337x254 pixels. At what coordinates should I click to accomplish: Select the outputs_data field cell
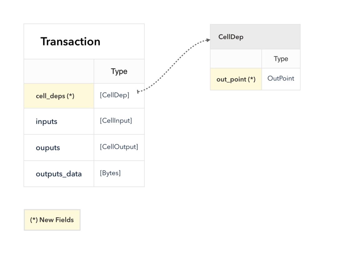coord(59,174)
